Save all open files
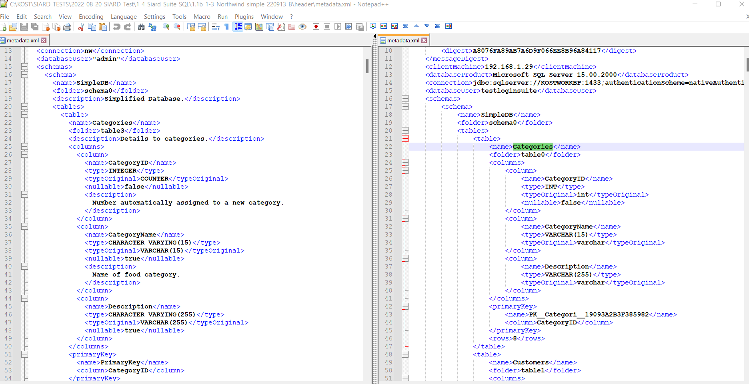The width and height of the screenshot is (749, 384). coord(34,26)
